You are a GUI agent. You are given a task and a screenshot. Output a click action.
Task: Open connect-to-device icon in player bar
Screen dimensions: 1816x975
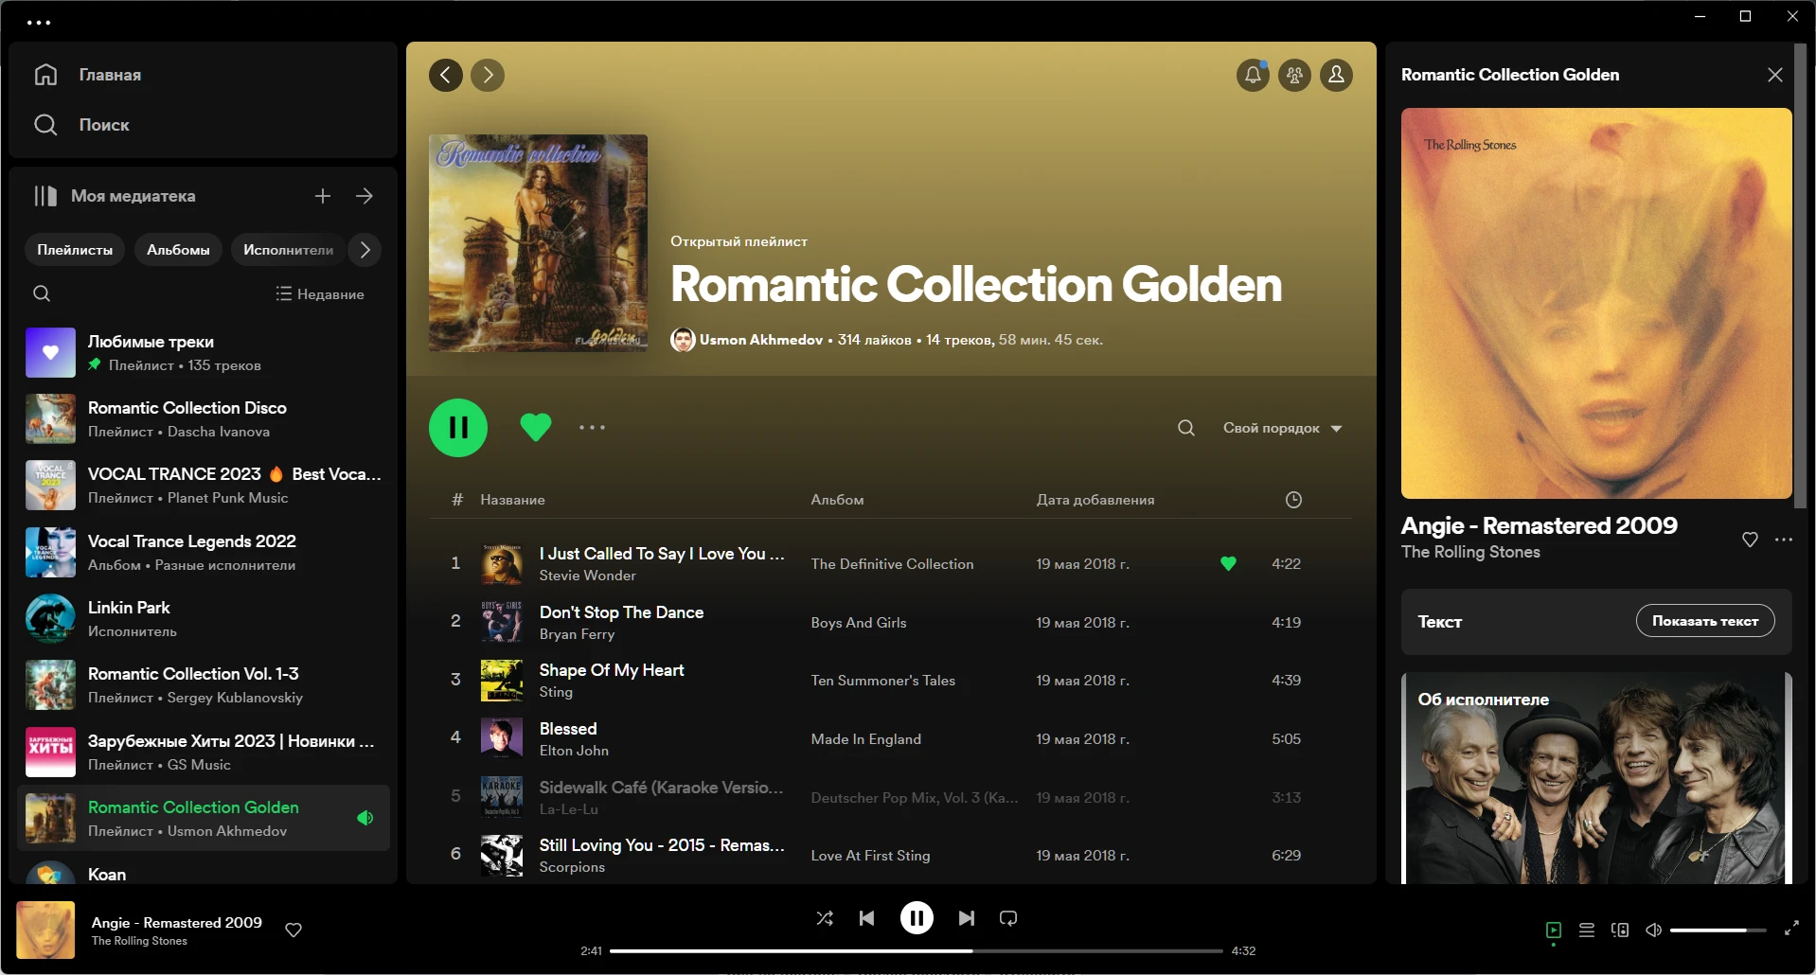click(x=1620, y=931)
